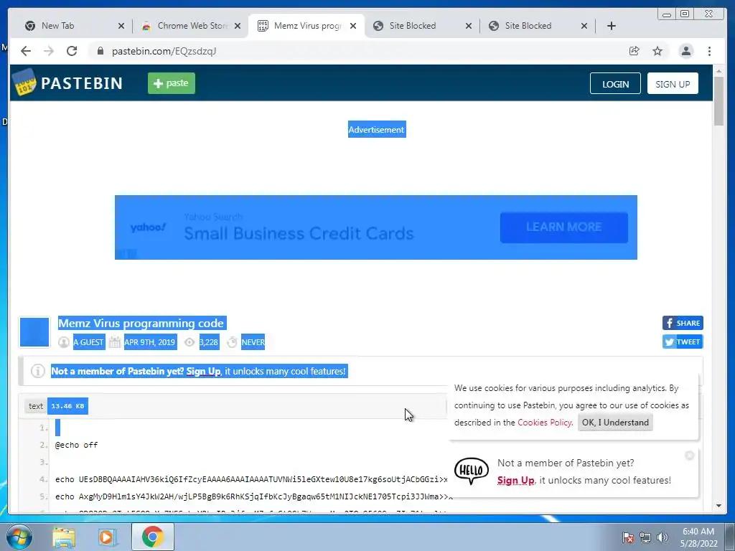Tweet this paste

click(x=683, y=342)
